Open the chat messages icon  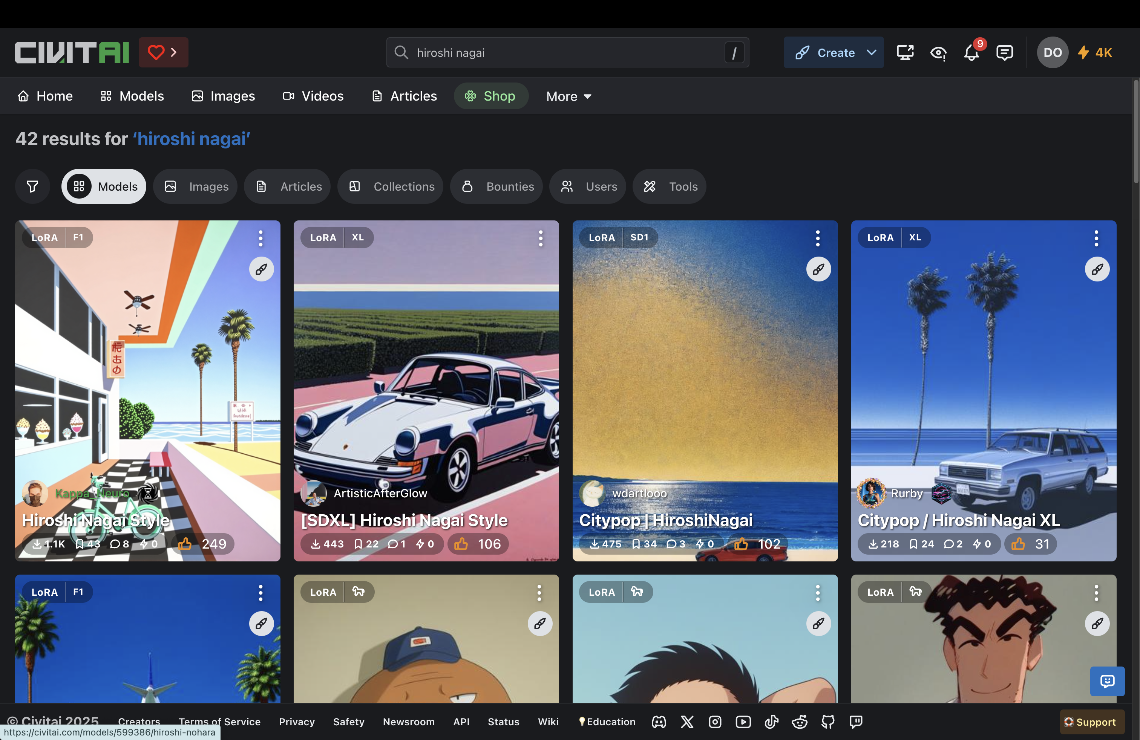1004,53
